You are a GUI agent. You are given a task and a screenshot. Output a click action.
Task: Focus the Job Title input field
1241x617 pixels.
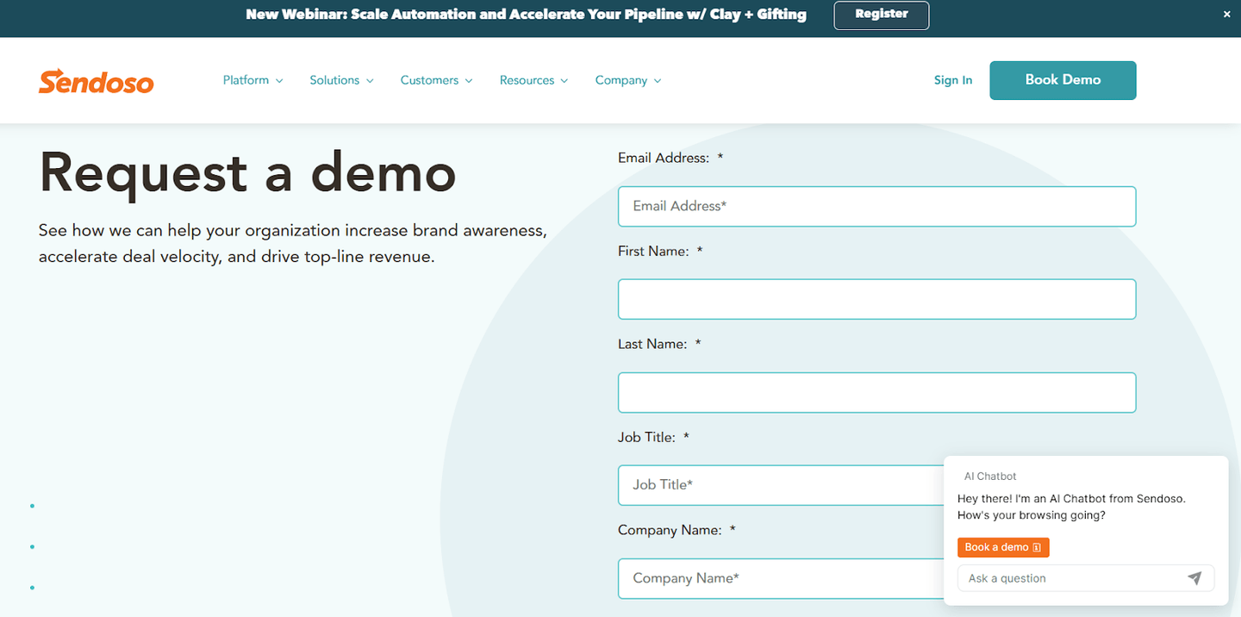click(781, 485)
